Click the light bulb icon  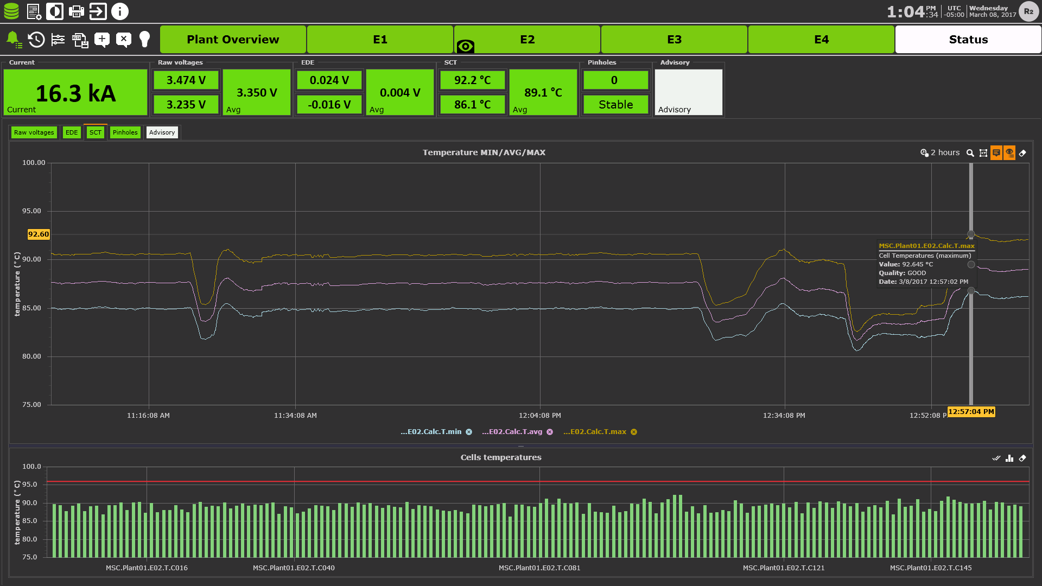[144, 39]
